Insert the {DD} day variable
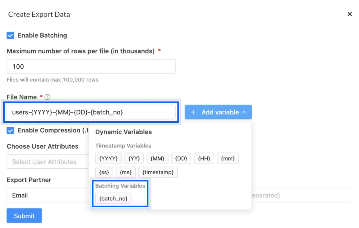359x228 pixels. coord(181,158)
